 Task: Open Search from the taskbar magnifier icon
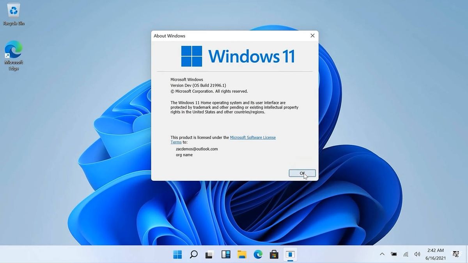(193, 255)
